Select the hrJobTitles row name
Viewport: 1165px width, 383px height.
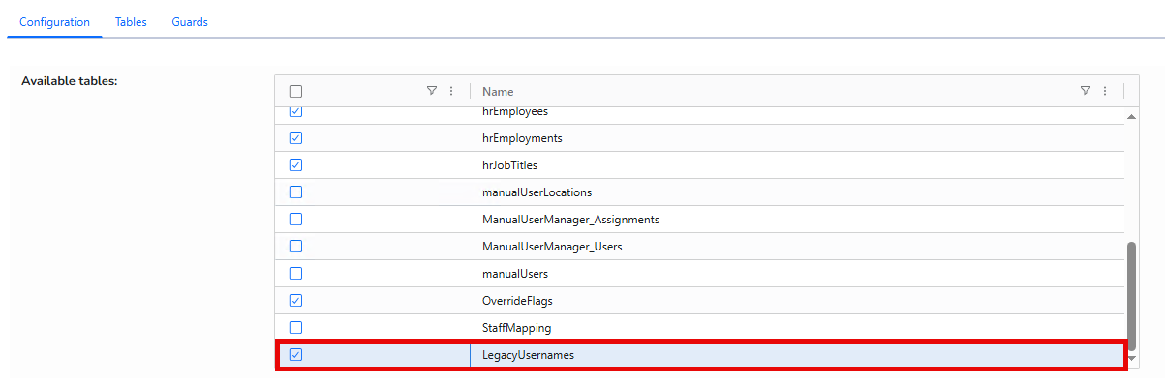pos(509,165)
